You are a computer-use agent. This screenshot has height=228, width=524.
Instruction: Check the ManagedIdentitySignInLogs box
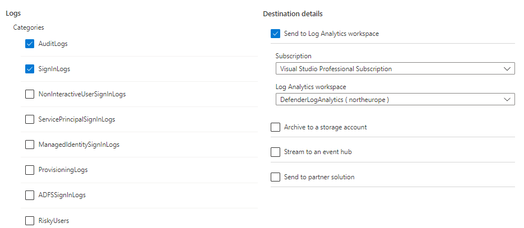pyautogui.click(x=30, y=145)
